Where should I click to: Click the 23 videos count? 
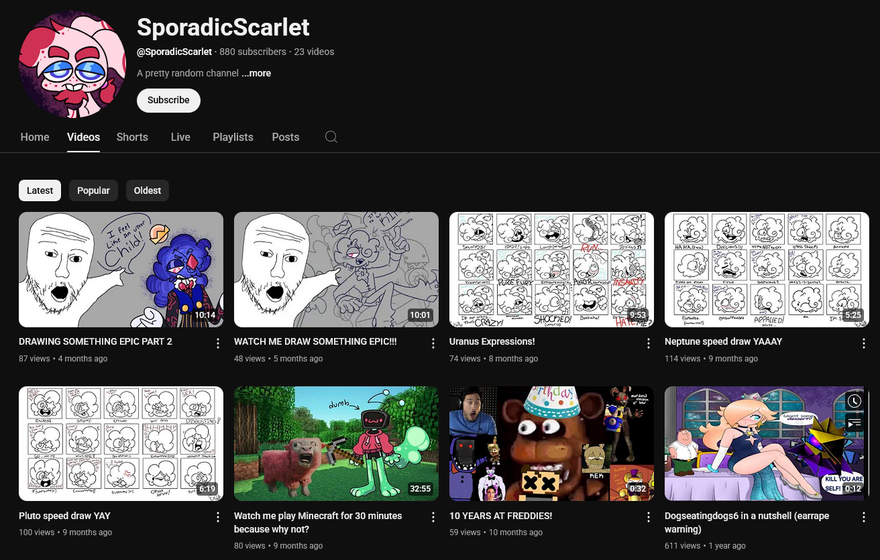314,52
